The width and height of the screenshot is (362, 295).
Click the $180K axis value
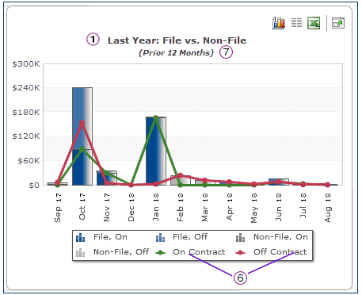pyautogui.click(x=26, y=112)
